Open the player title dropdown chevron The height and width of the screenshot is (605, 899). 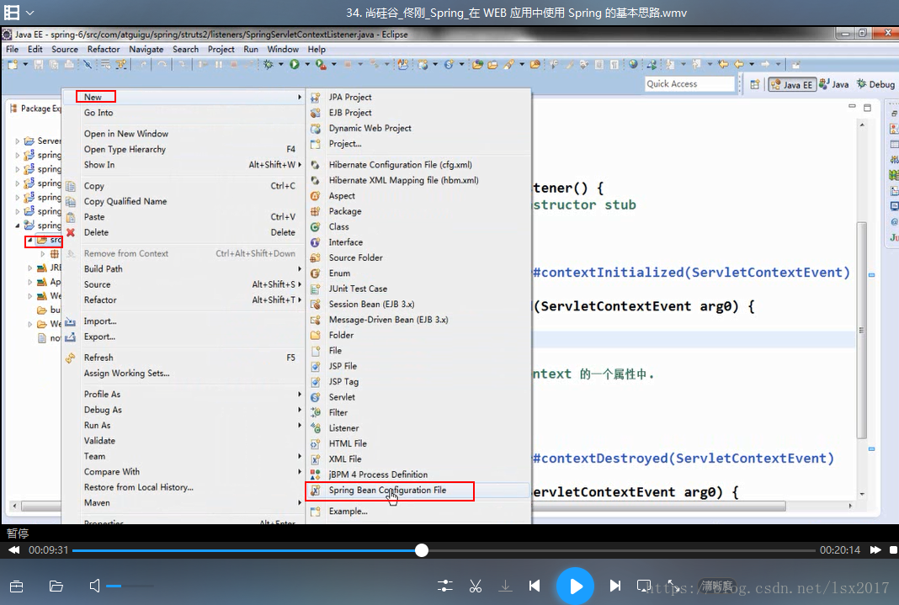30,13
